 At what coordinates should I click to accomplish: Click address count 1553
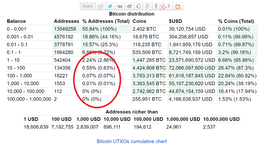point(59,83)
